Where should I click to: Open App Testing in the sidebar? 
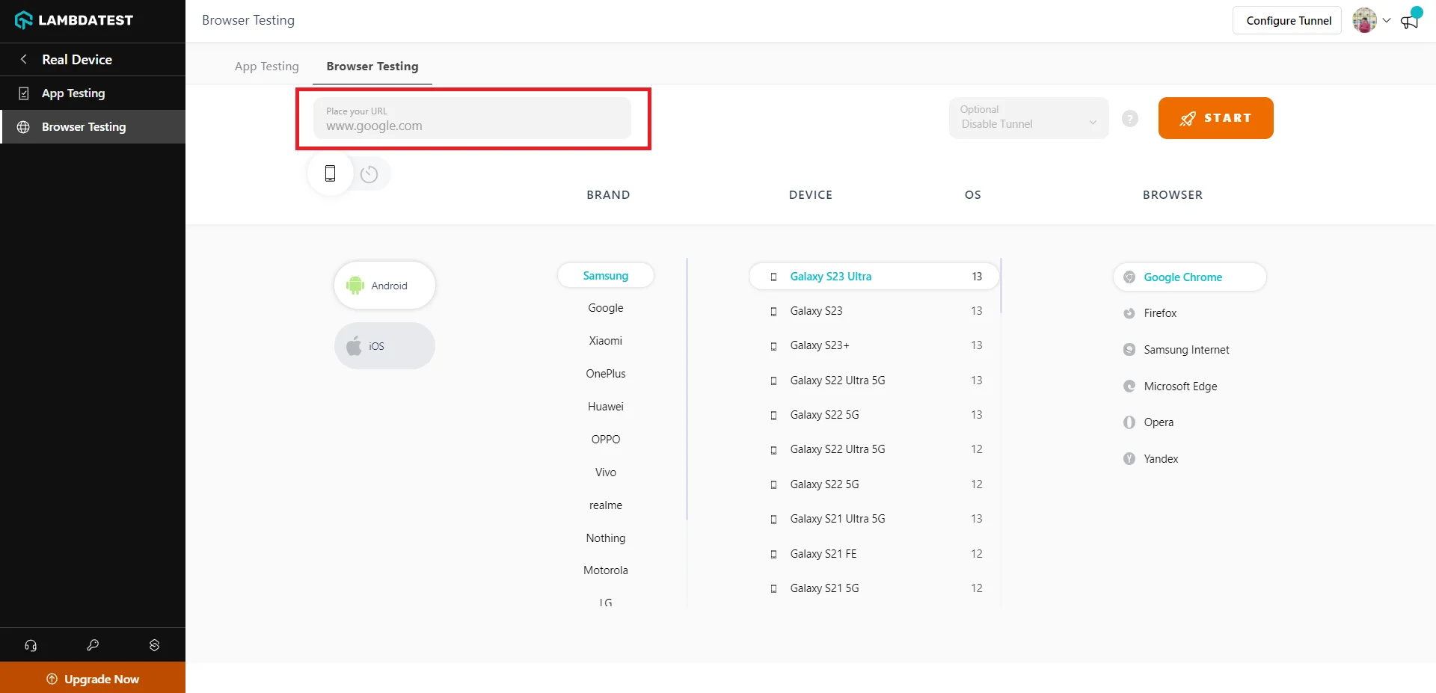click(x=73, y=93)
